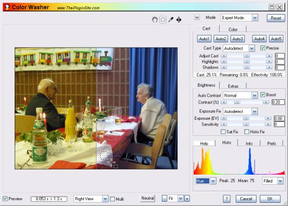Select the Hand pan tool

click(x=154, y=20)
